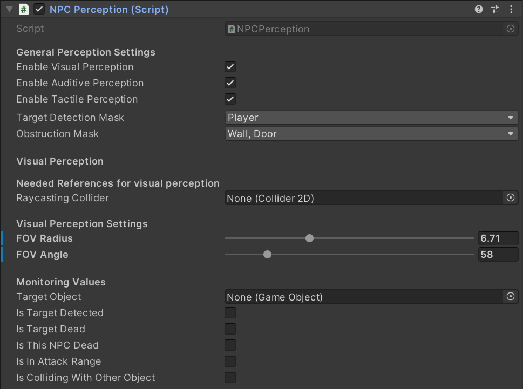Click the FOV Angle slider handle
The image size is (523, 389).
(x=267, y=255)
